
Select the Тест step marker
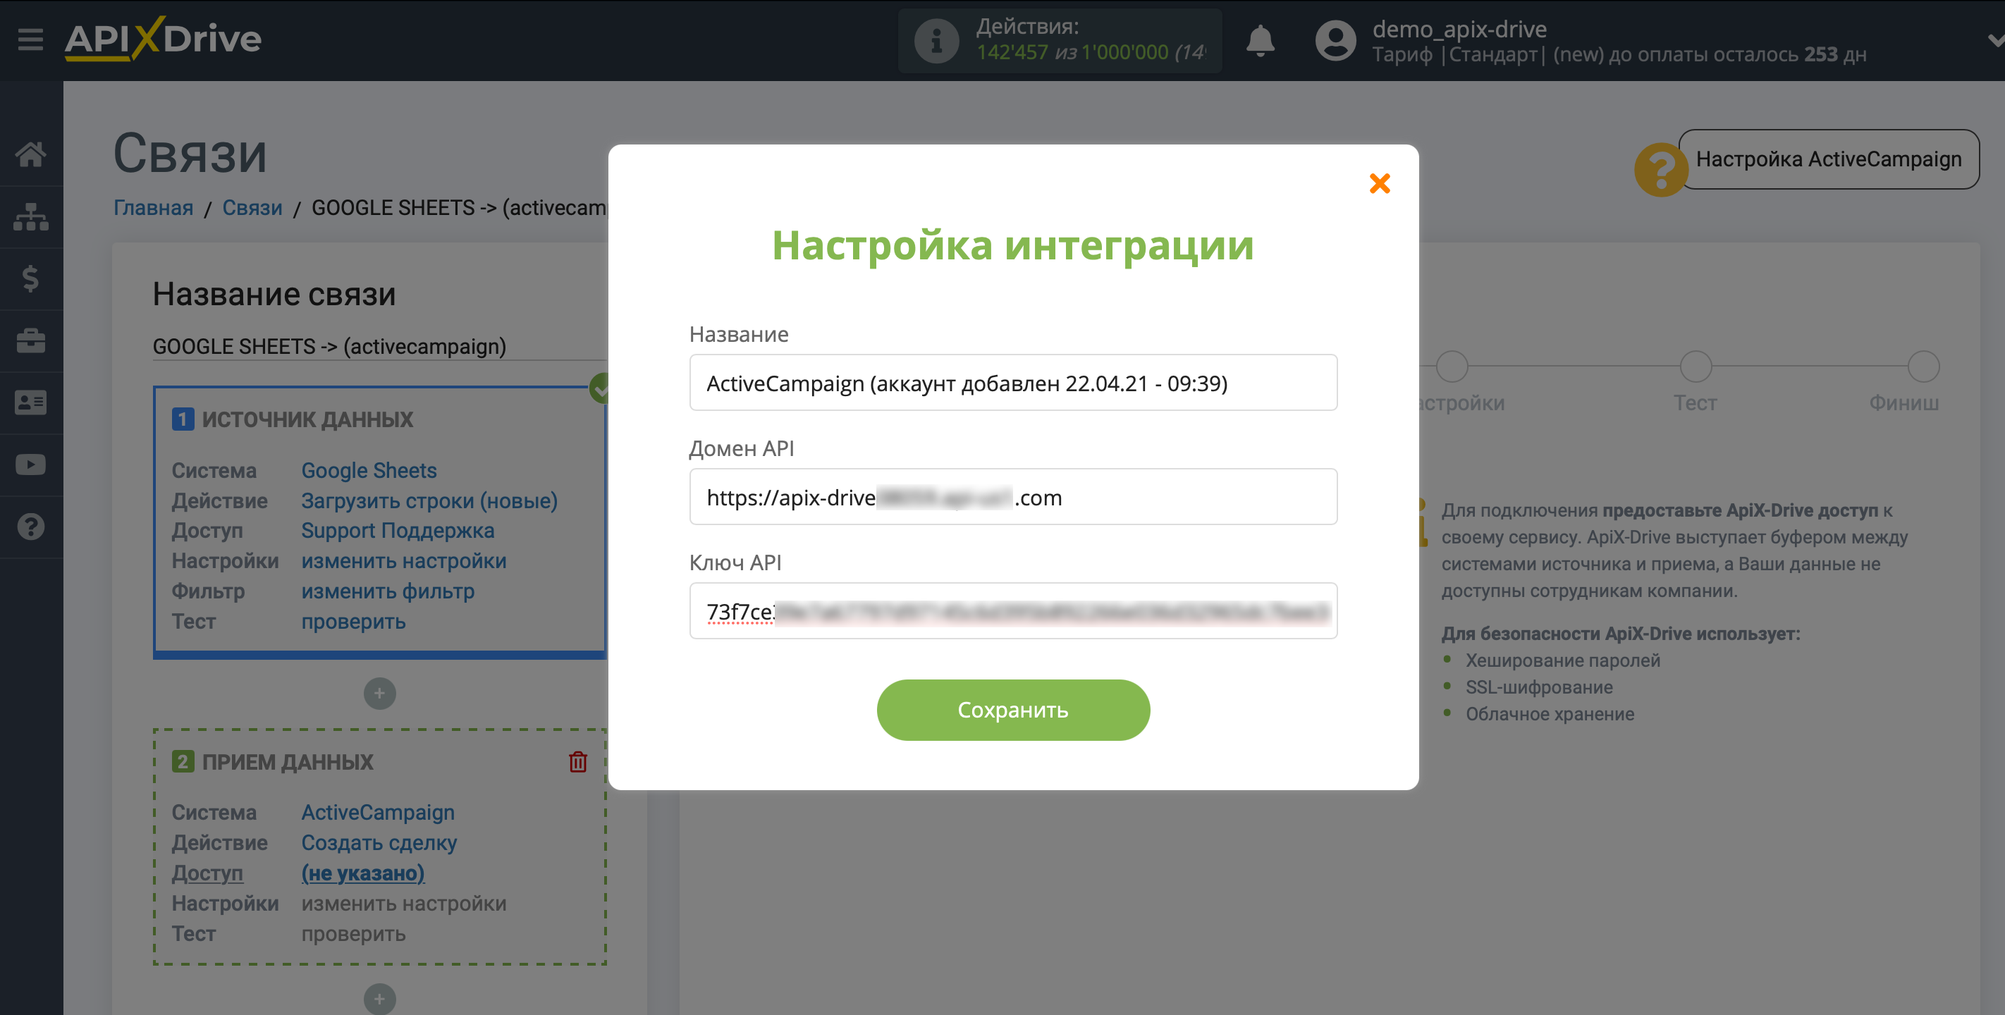coord(1696,367)
